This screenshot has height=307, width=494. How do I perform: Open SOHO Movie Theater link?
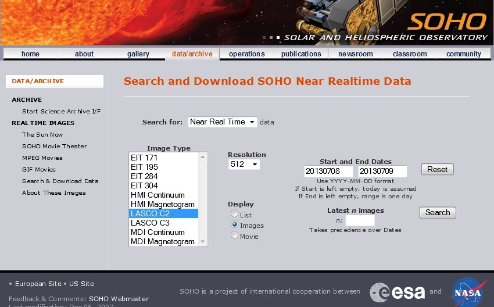tap(55, 147)
